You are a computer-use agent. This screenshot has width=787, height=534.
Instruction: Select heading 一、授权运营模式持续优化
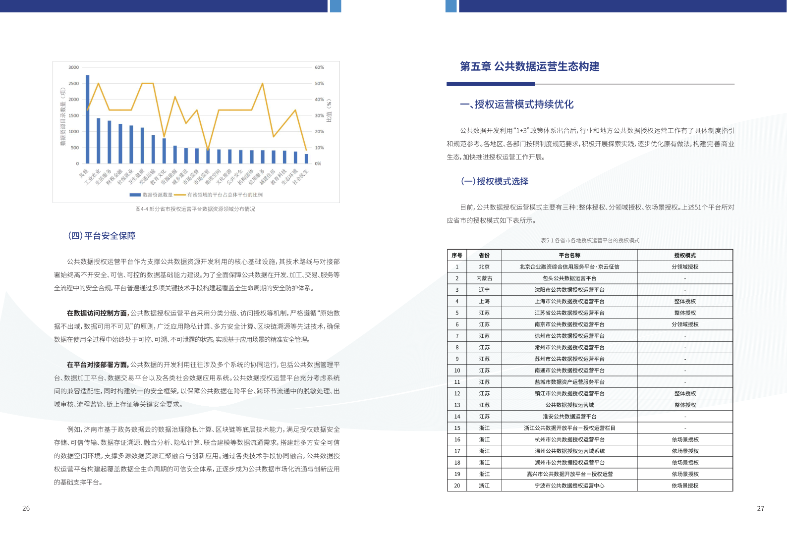(516, 104)
